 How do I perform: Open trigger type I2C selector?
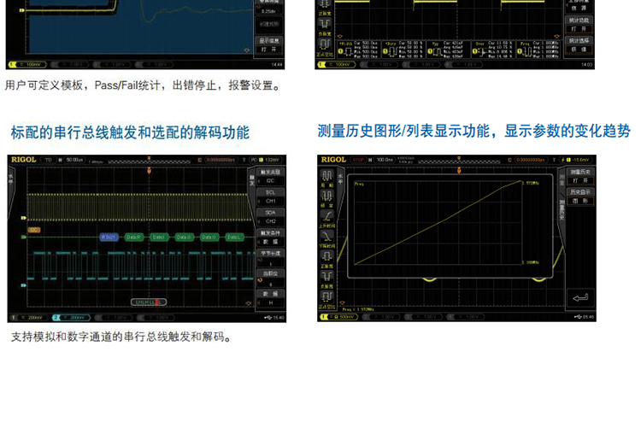(x=270, y=181)
